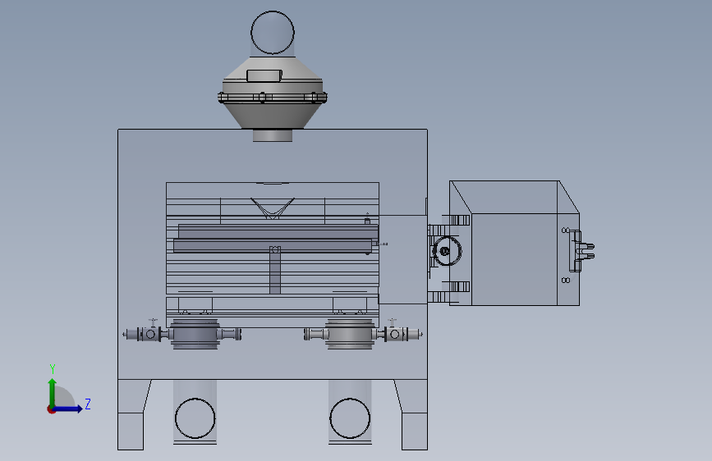Screen dimensions: 712x461
Task: Select the clamp latch on the motor box right face
Action: coord(581,251)
